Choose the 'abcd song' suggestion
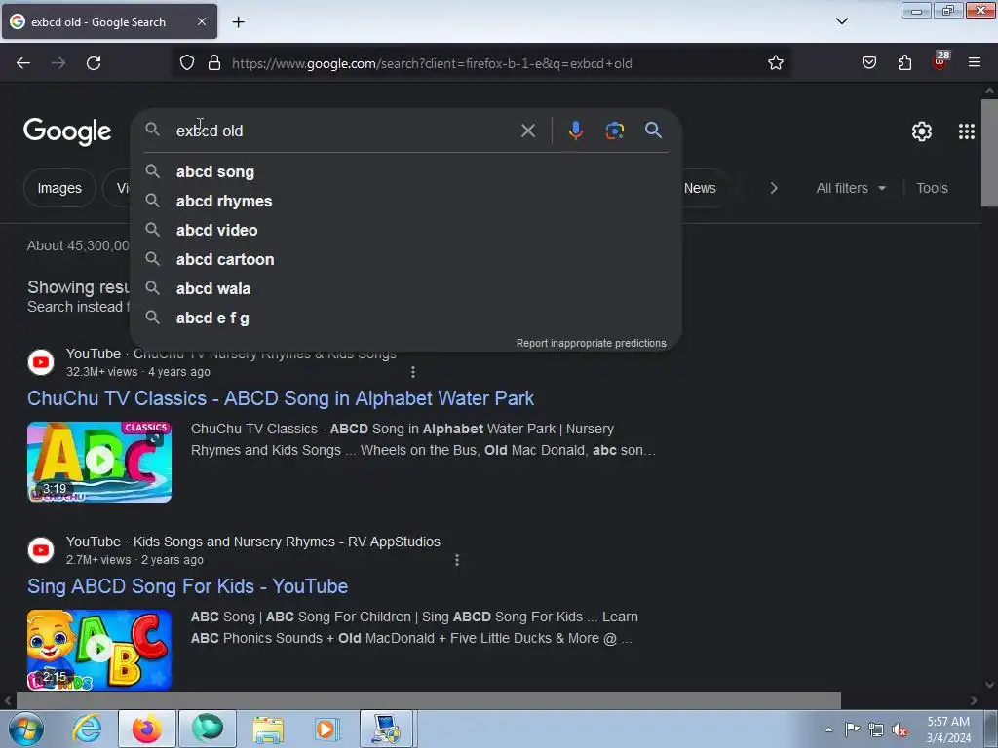 406,171
